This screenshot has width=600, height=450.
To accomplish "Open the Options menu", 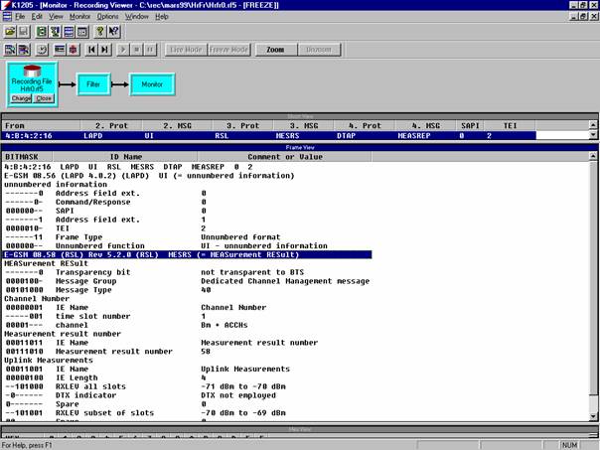I will 107,17.
